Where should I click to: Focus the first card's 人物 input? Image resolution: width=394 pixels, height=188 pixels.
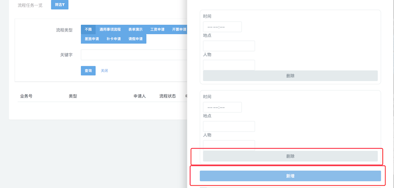(x=229, y=65)
